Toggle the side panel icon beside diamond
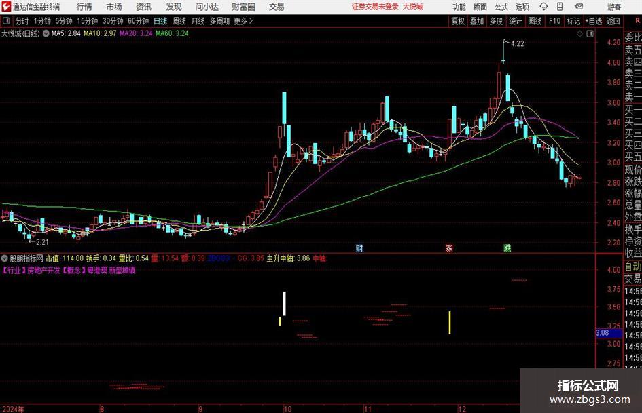The width and height of the screenshot is (642, 413). tap(590, 34)
